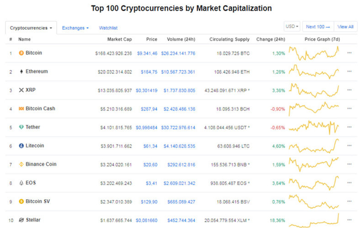Click the XRP logo icon

pyautogui.click(x=21, y=90)
